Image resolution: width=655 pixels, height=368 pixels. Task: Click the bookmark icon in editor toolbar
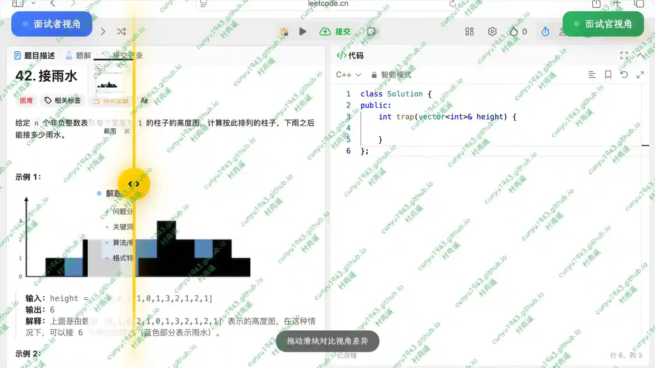[x=608, y=75]
